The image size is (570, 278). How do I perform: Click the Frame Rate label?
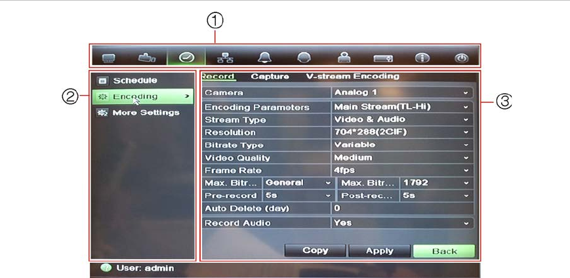pyautogui.click(x=233, y=170)
